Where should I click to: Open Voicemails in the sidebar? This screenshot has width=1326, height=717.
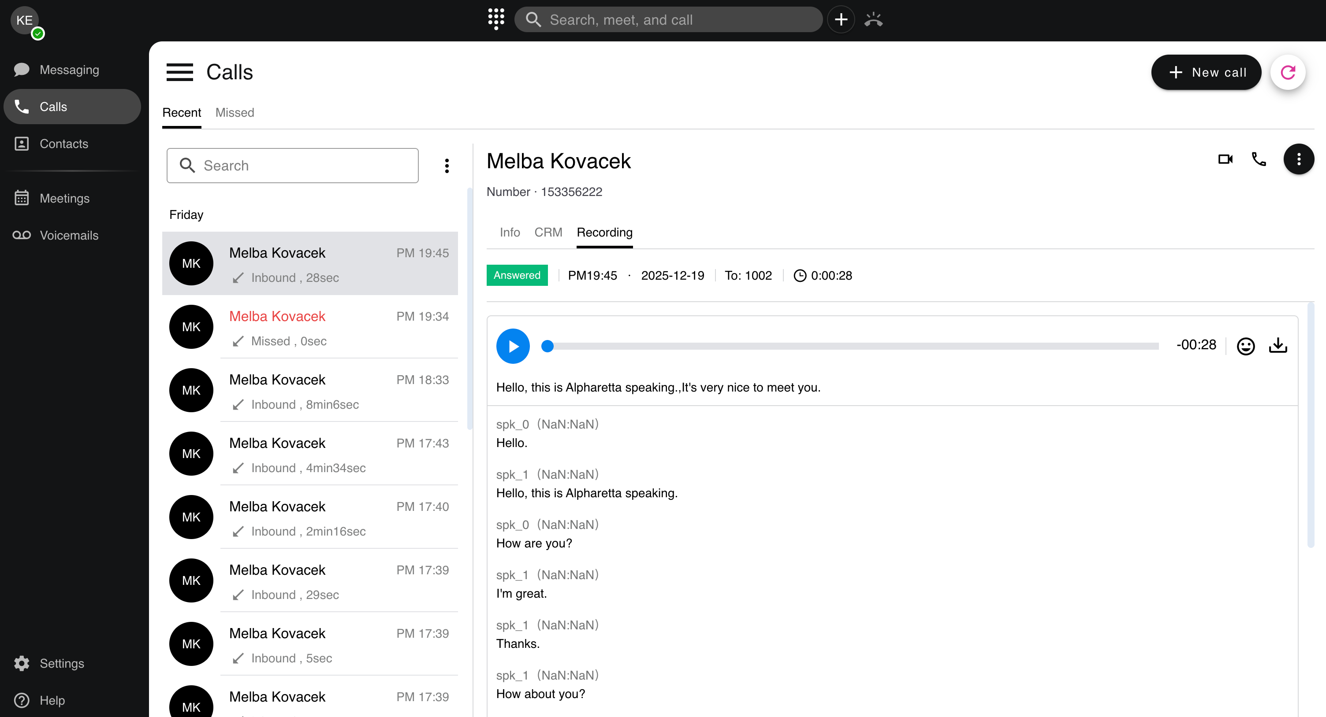pyautogui.click(x=69, y=235)
